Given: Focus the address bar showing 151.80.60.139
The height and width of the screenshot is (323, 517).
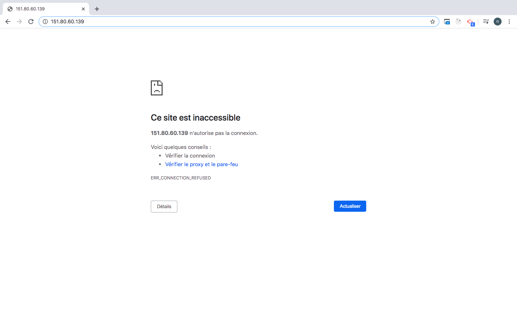Looking at the screenshot, I should coord(239,22).
